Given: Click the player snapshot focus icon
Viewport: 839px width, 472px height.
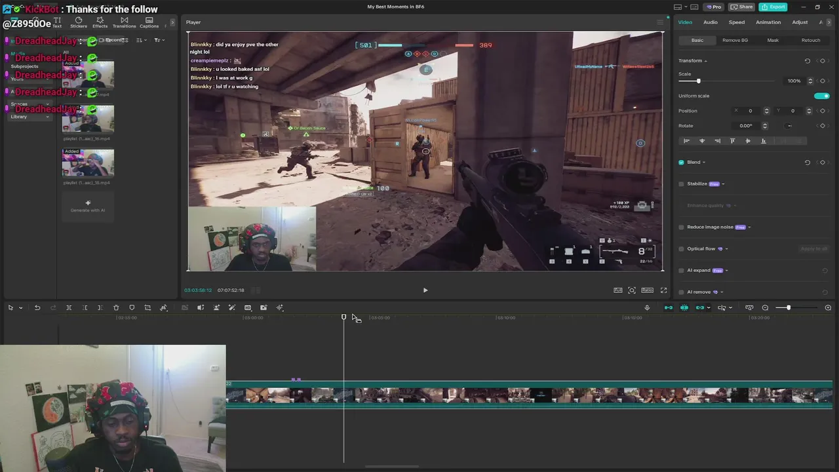Looking at the screenshot, I should 632,290.
